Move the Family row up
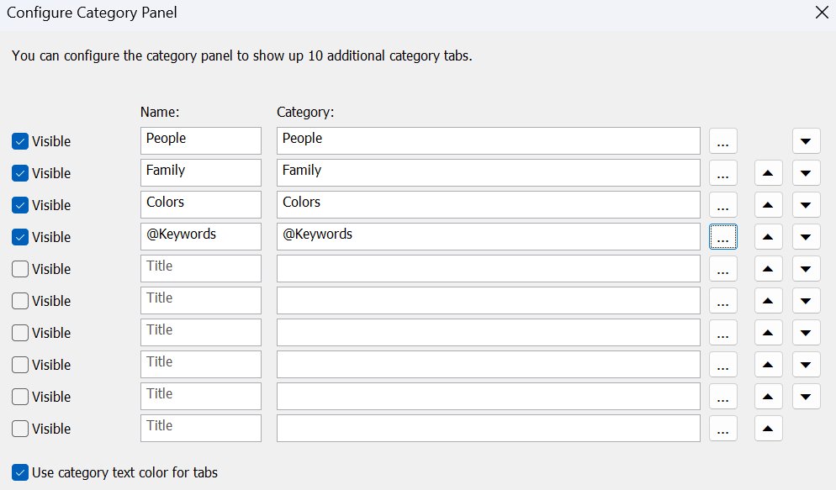The width and height of the screenshot is (836, 490). tap(768, 173)
